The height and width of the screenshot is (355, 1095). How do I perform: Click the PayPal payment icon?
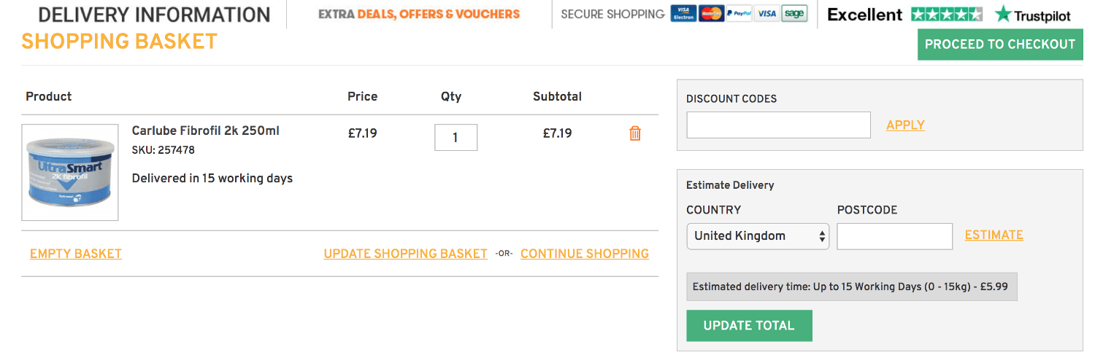(739, 14)
